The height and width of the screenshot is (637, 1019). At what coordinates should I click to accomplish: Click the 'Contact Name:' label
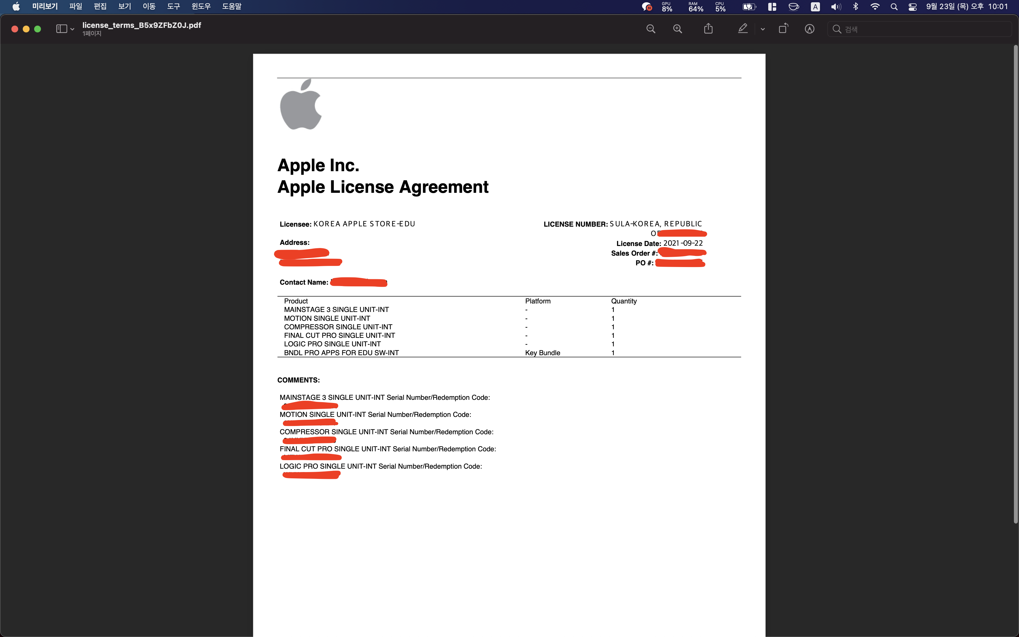coord(304,282)
